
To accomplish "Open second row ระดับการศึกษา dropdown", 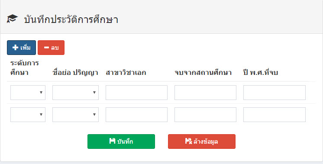I will (x=28, y=115).
